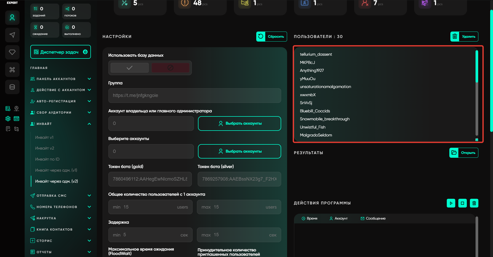
Task: Disable database usage with the red toggle
Action: (170, 68)
